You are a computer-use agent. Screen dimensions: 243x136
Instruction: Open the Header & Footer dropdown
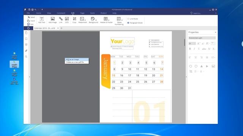pyautogui.click(x=106, y=20)
